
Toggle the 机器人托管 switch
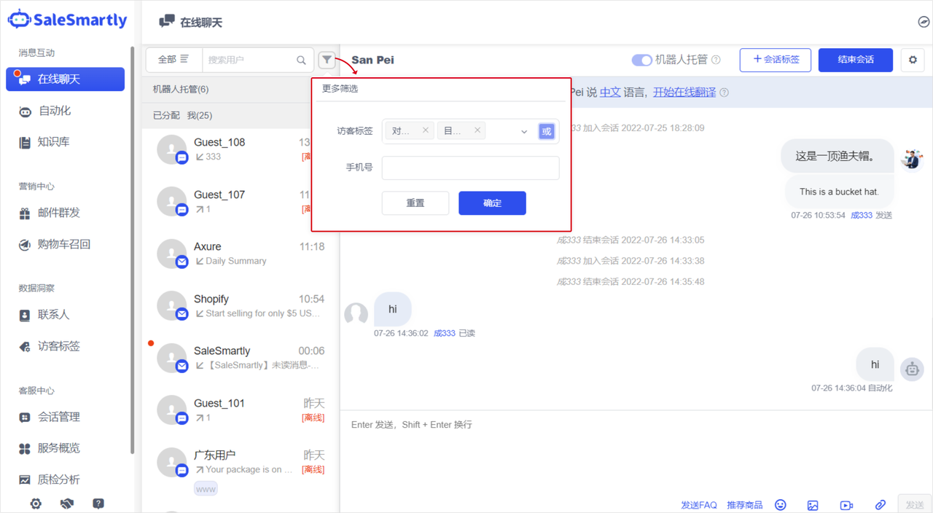[641, 60]
